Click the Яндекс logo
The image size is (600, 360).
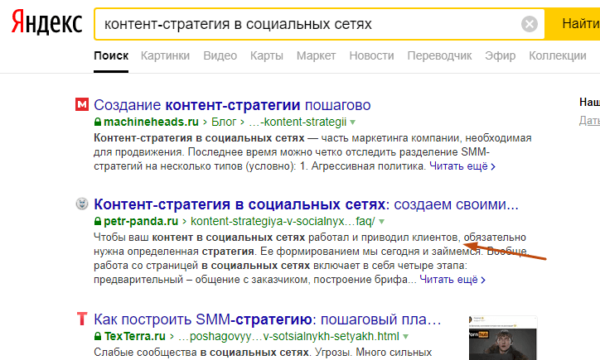(46, 22)
